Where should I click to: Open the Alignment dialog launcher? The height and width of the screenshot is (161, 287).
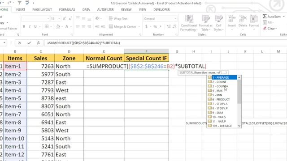(140, 34)
